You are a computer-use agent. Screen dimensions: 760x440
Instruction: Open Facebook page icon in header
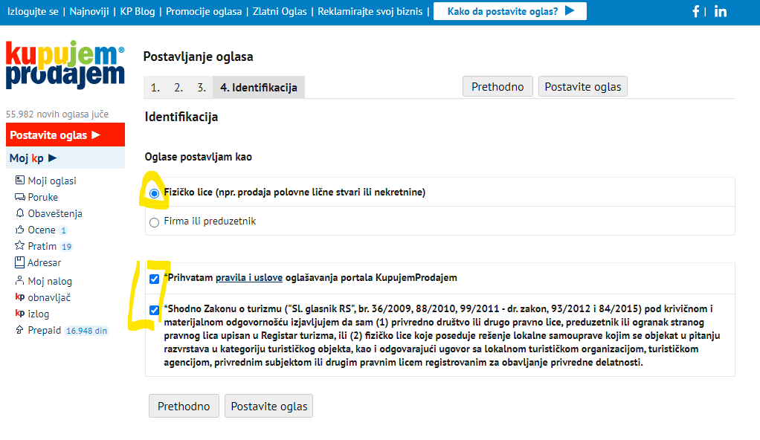coord(696,11)
